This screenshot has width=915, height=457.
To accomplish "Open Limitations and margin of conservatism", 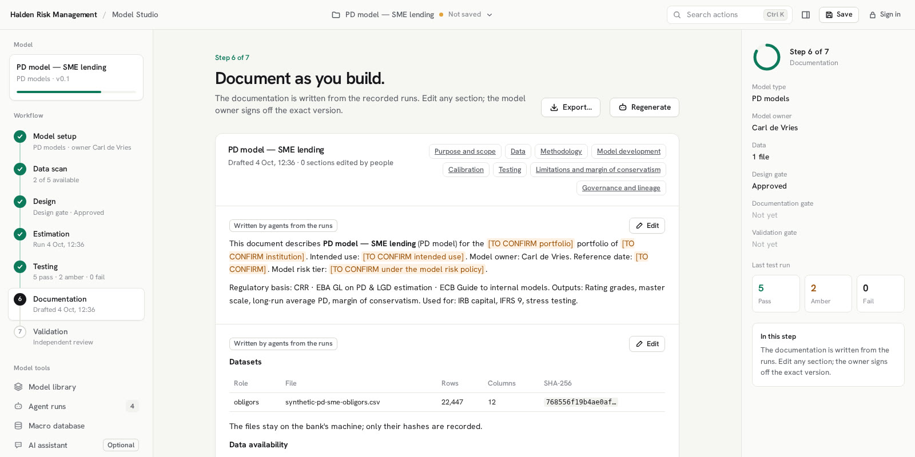I will point(598,170).
